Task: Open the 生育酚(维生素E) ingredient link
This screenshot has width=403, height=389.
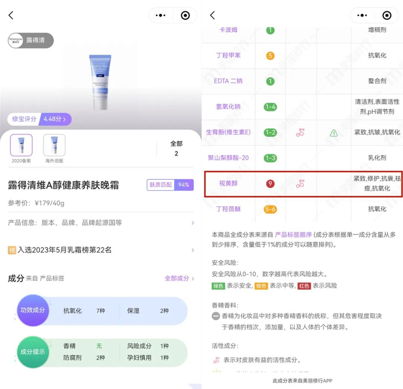Action: coord(228,132)
